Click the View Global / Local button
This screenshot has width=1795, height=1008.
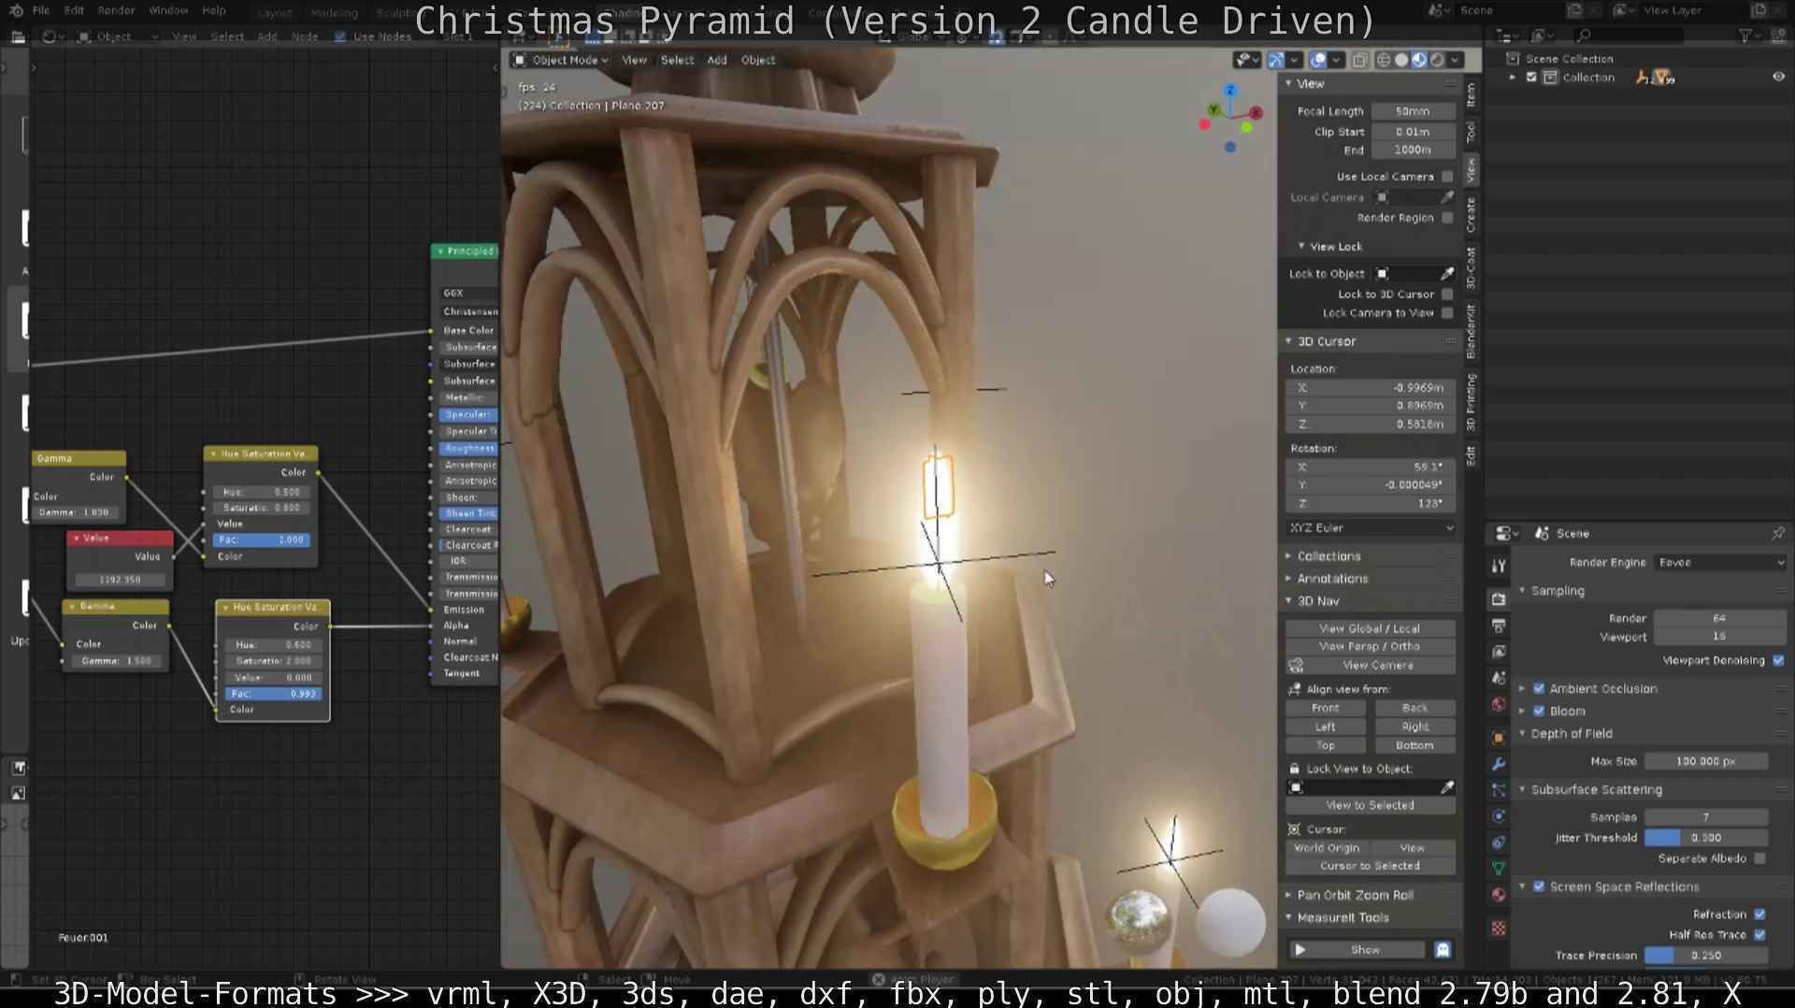tap(1370, 629)
